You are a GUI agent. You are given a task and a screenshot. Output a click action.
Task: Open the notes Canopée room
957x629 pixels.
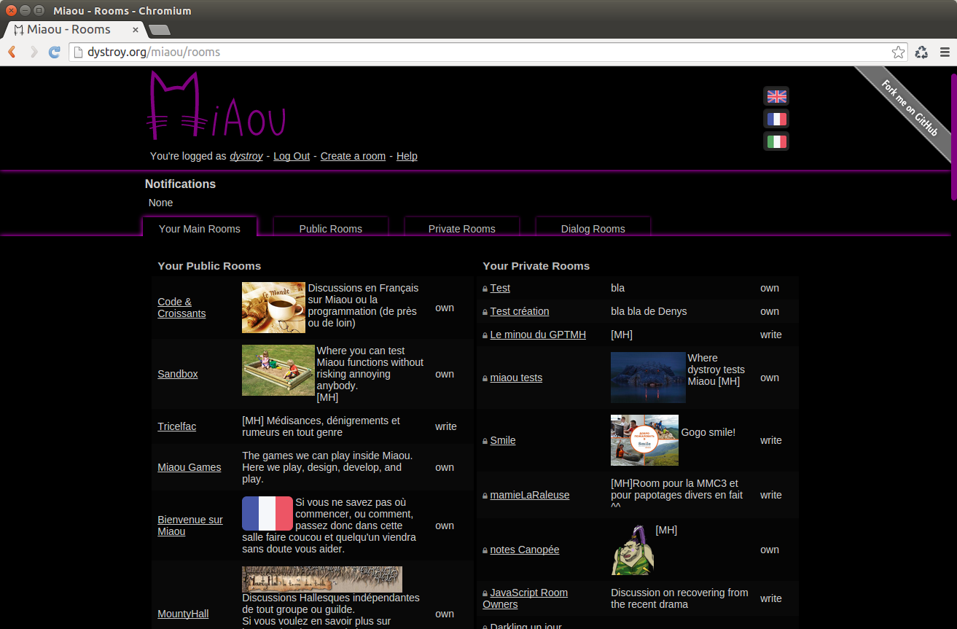525,550
